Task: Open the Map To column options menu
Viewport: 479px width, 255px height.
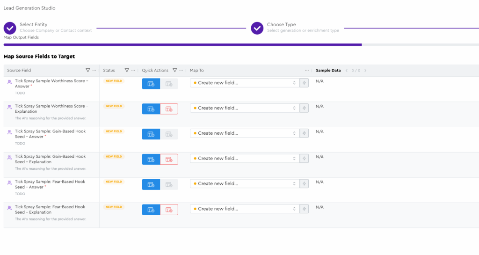Action: tap(307, 71)
